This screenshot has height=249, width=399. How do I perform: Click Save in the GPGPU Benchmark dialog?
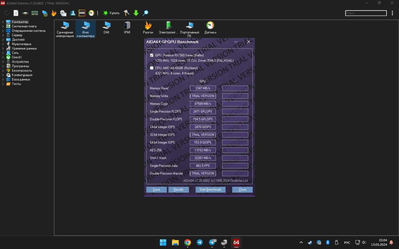click(x=156, y=190)
